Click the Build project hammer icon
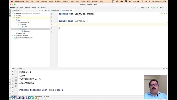Viewport: 177px width, 100px height. tap(136, 7)
